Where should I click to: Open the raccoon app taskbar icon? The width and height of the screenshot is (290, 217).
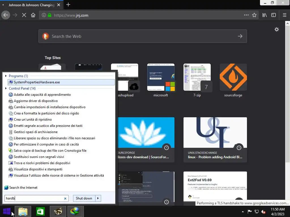point(58,211)
